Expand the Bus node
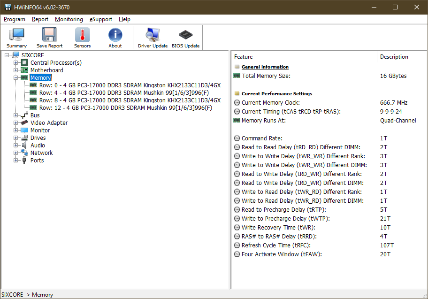Image resolution: width=428 pixels, height=299 pixels. point(15,115)
